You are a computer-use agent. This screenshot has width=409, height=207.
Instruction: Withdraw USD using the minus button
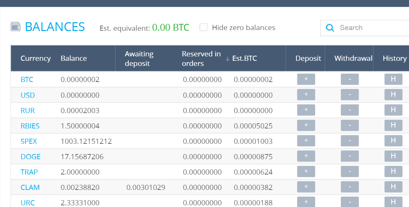point(349,95)
